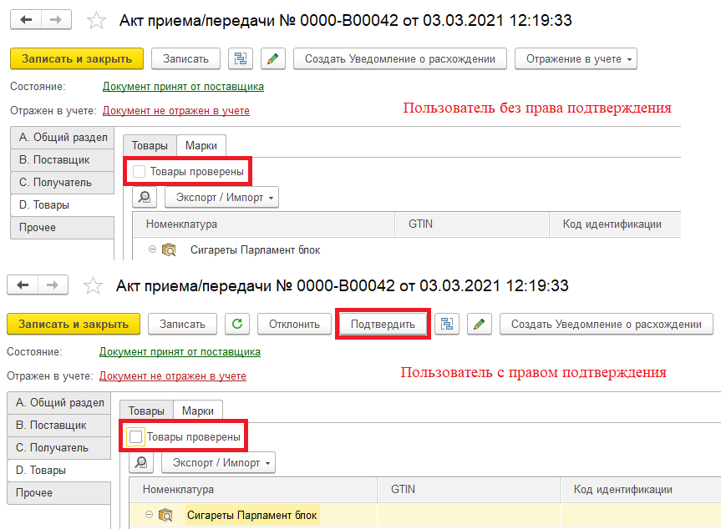Open upper 'Документ не отражен в учете' link
The image size is (721, 529).
(x=176, y=111)
